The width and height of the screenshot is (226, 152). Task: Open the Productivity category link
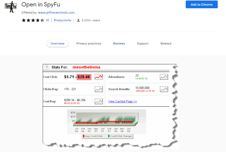[63, 20]
